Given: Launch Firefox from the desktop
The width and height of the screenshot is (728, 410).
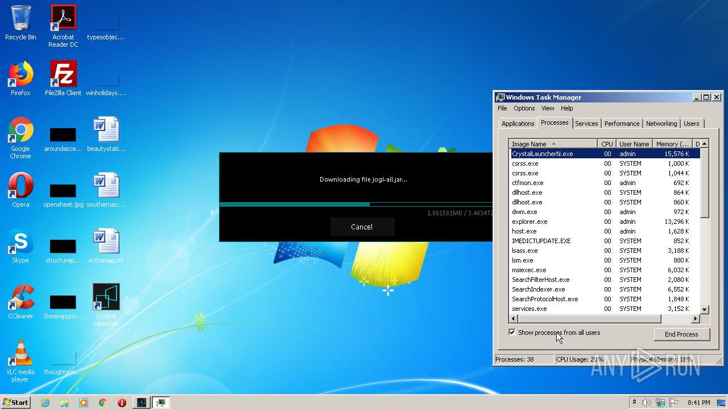Looking at the screenshot, I should 20,79.
